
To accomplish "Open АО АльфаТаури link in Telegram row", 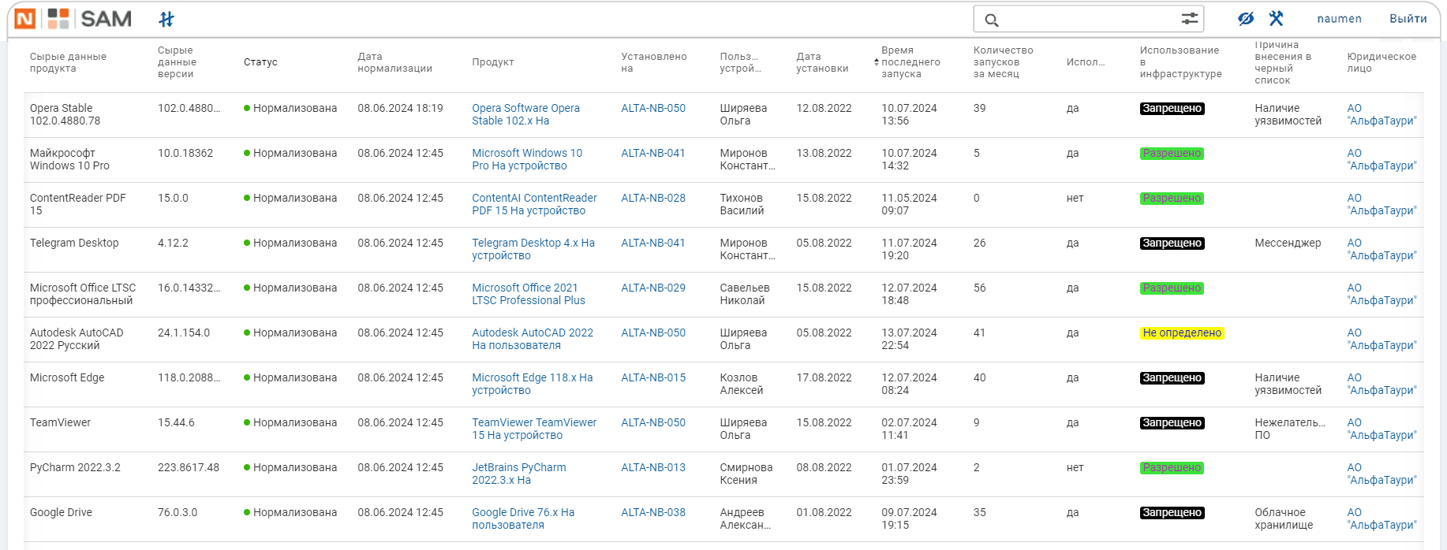I will [1382, 249].
